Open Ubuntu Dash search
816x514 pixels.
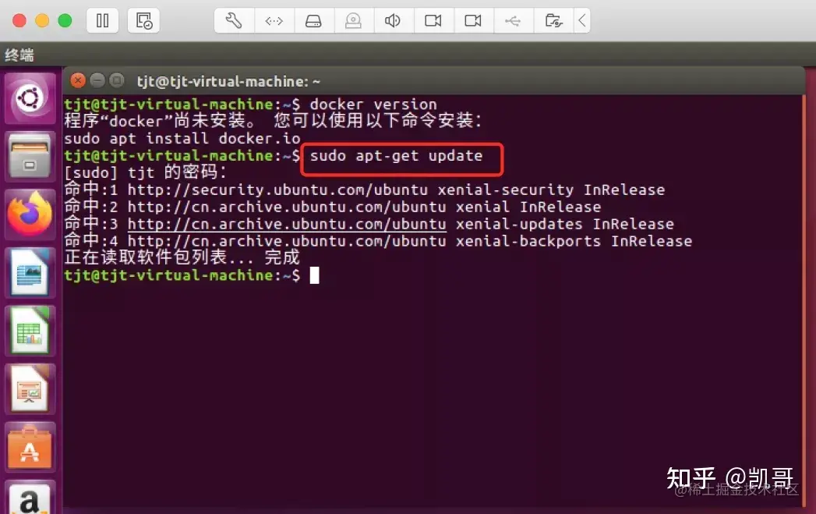[x=30, y=98]
